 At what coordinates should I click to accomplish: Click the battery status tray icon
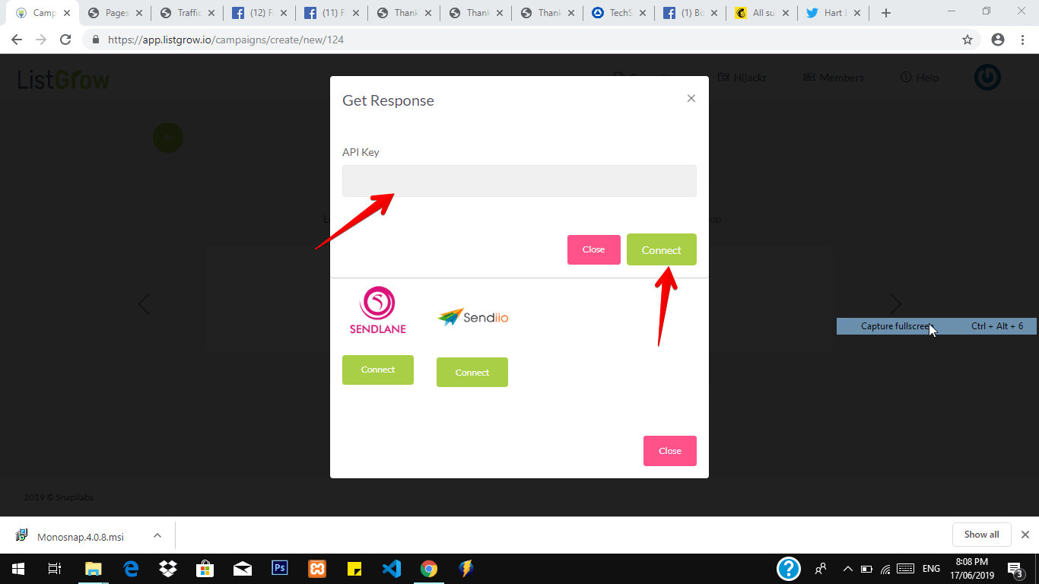(x=866, y=569)
